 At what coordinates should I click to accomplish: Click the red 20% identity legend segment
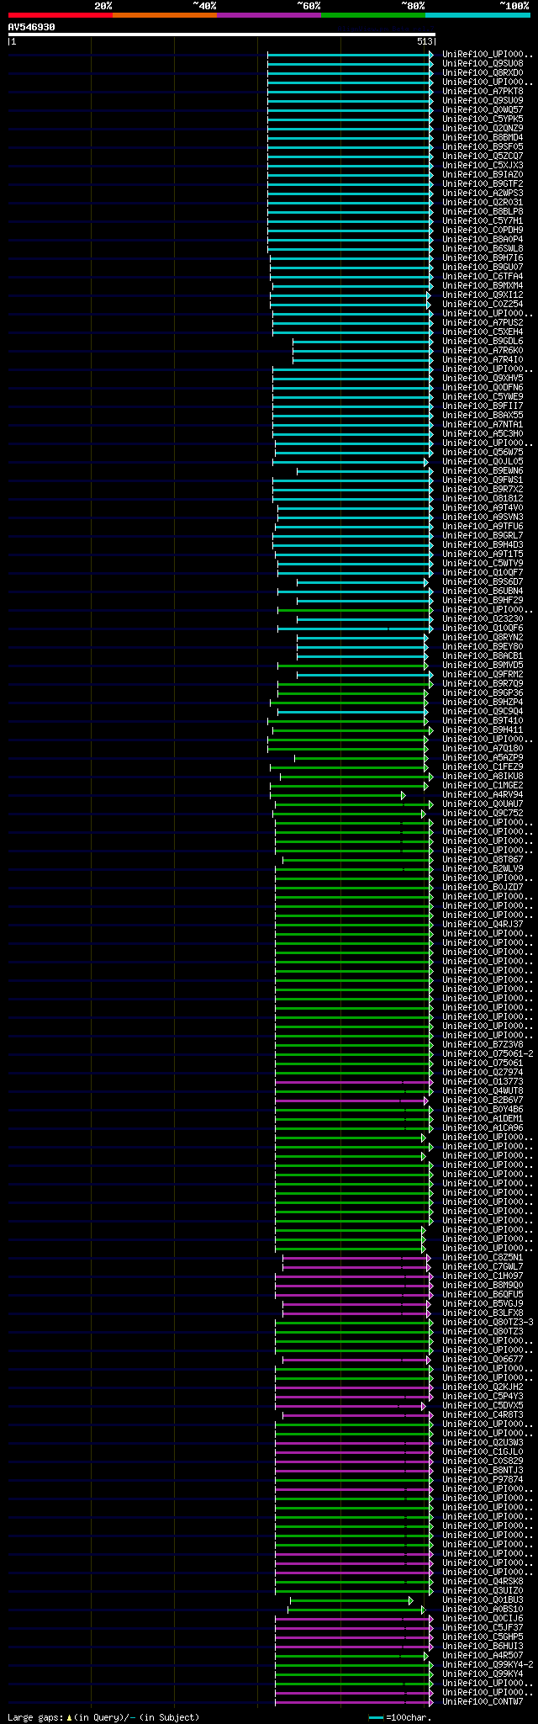(x=61, y=15)
